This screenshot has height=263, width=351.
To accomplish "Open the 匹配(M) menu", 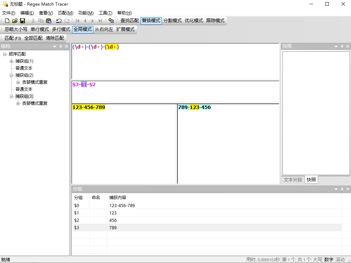I will tap(66, 13).
